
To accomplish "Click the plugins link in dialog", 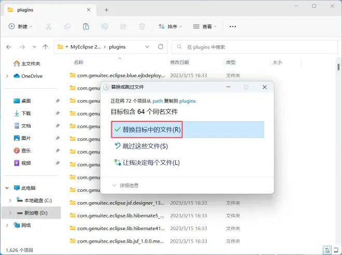I will pyautogui.click(x=188, y=101).
